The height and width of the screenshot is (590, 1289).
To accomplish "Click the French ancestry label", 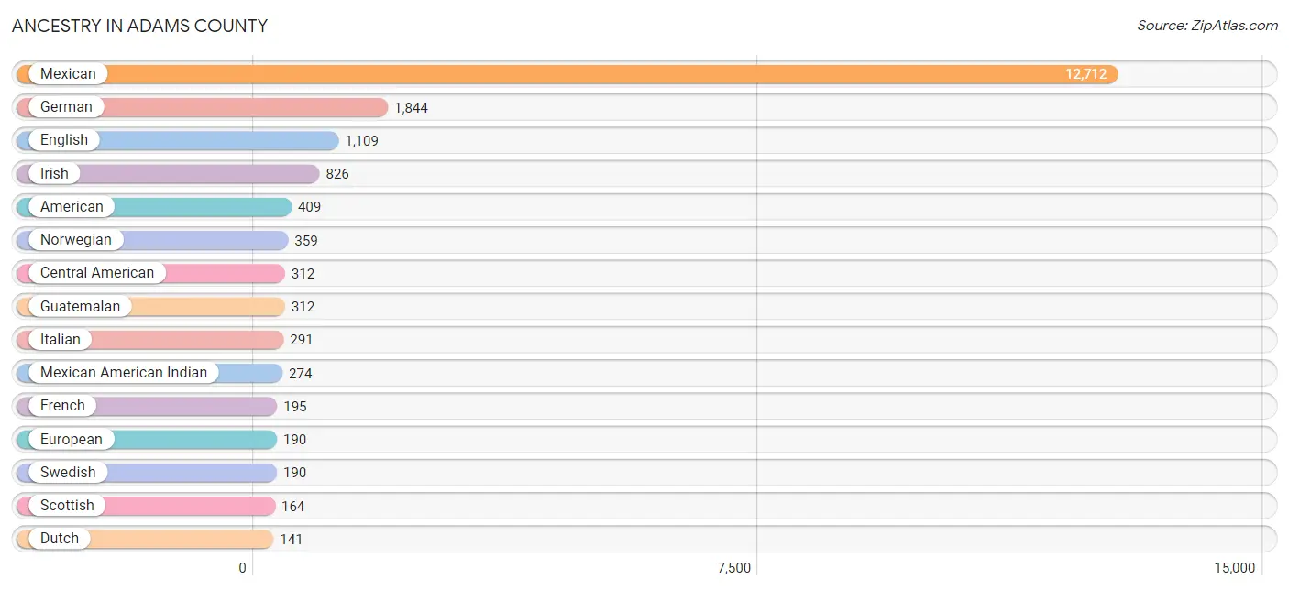I will pyautogui.click(x=62, y=406).
